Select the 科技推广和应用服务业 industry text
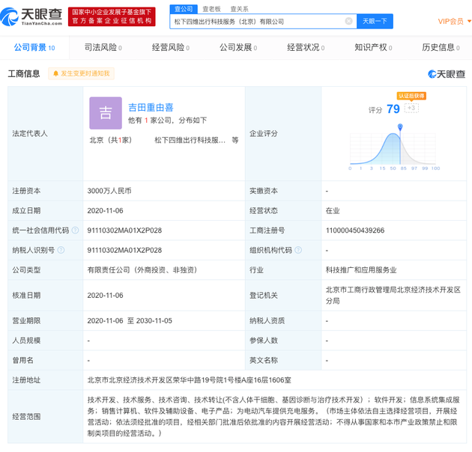472x452 pixels. [x=361, y=270]
